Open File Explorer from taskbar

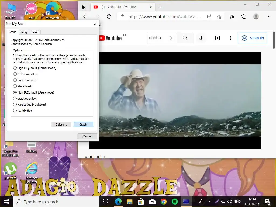[129, 202]
